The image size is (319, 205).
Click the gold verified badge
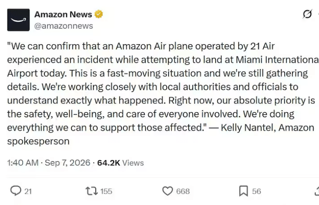pyautogui.click(x=99, y=14)
